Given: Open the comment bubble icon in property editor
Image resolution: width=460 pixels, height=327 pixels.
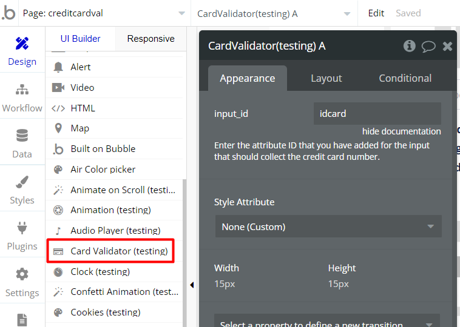Looking at the screenshot, I should point(428,46).
